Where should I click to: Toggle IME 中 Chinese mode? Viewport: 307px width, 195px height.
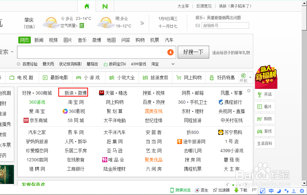[271, 191]
